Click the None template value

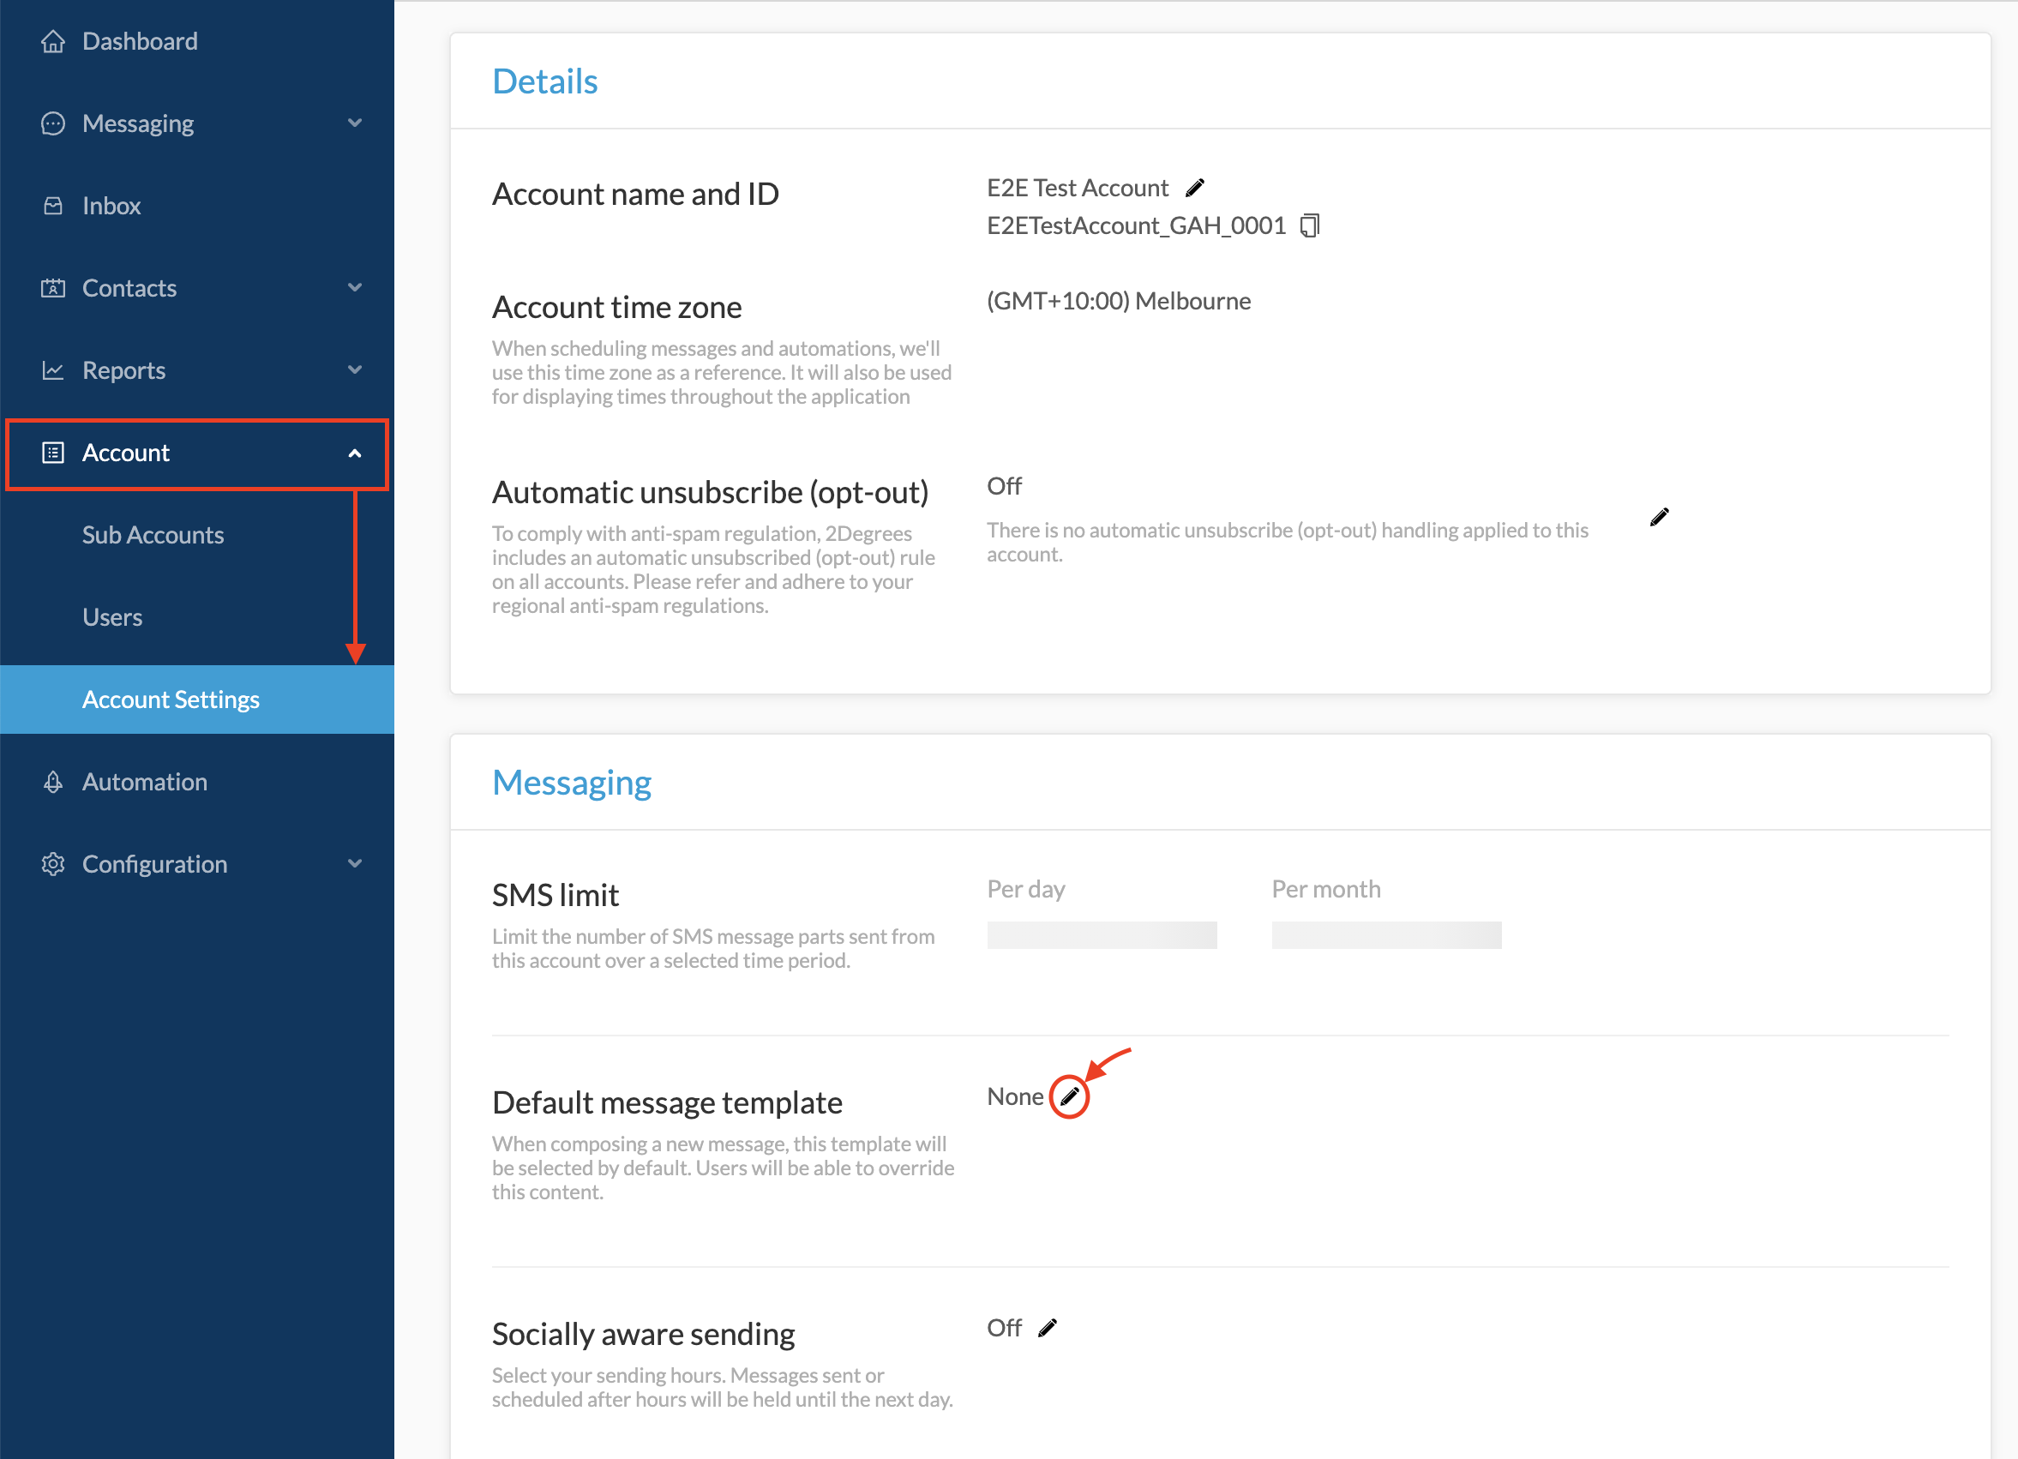click(x=1014, y=1096)
